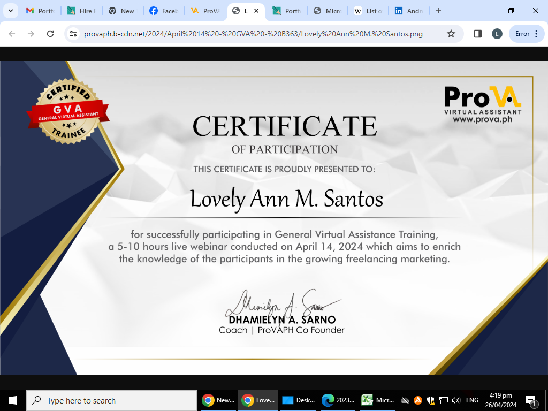Go back to previous page
Screen dimensions: 548x411
coord(12,34)
